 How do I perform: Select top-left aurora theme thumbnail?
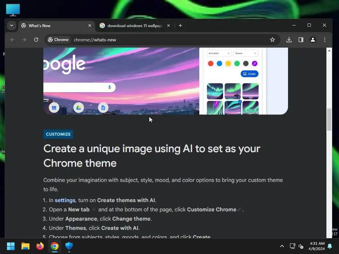point(215,91)
